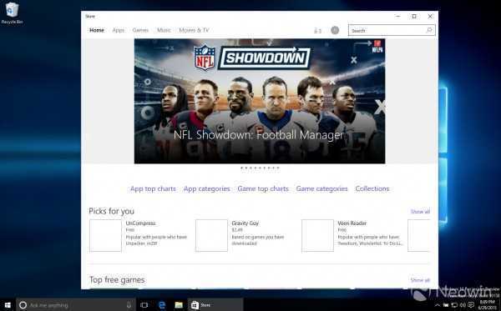Open the Movies & TV tab
501x311 pixels.
(194, 30)
